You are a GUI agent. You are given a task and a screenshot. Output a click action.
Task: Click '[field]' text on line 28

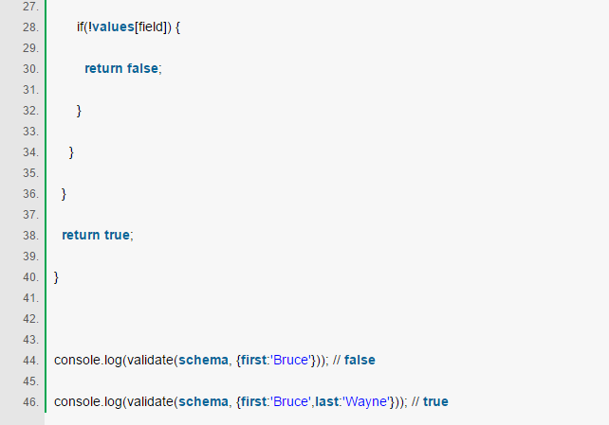(151, 27)
